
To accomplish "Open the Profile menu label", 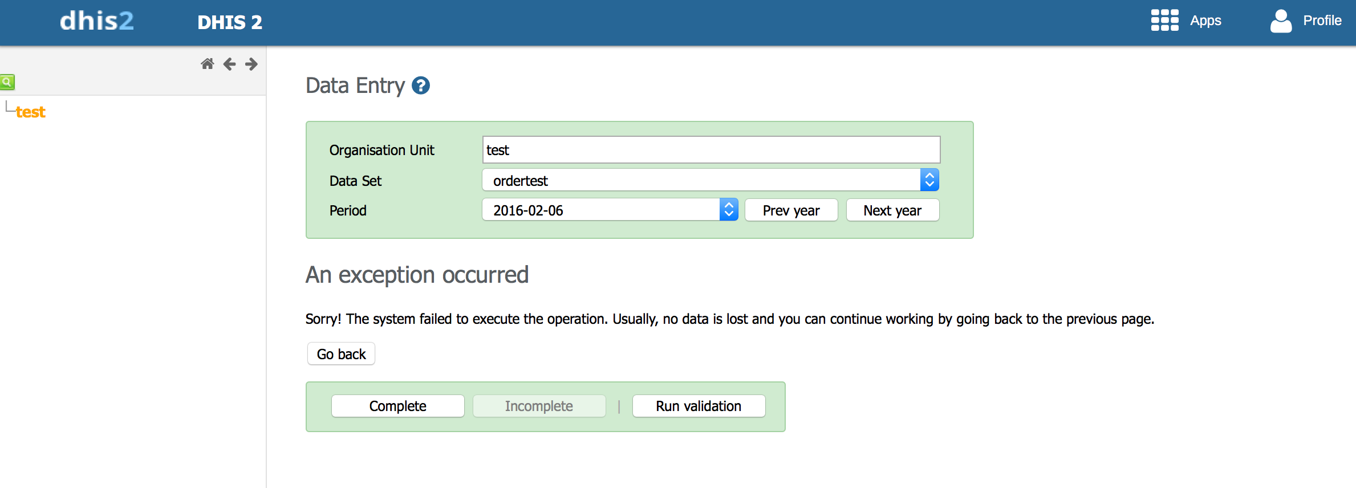I will pos(1322,21).
